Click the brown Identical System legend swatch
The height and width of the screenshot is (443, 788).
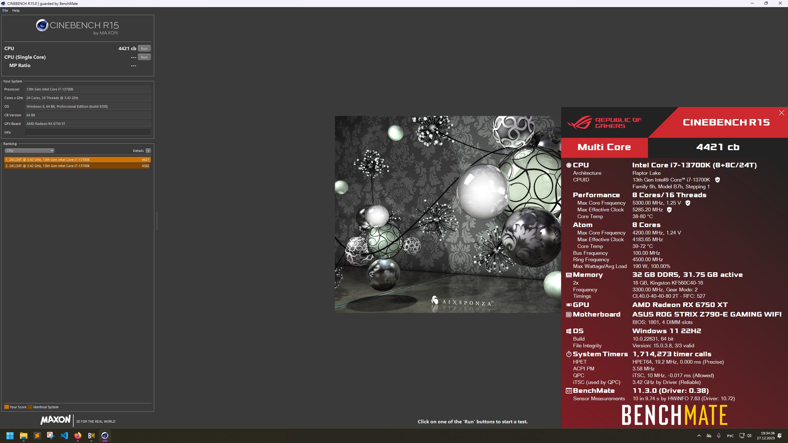(x=30, y=407)
